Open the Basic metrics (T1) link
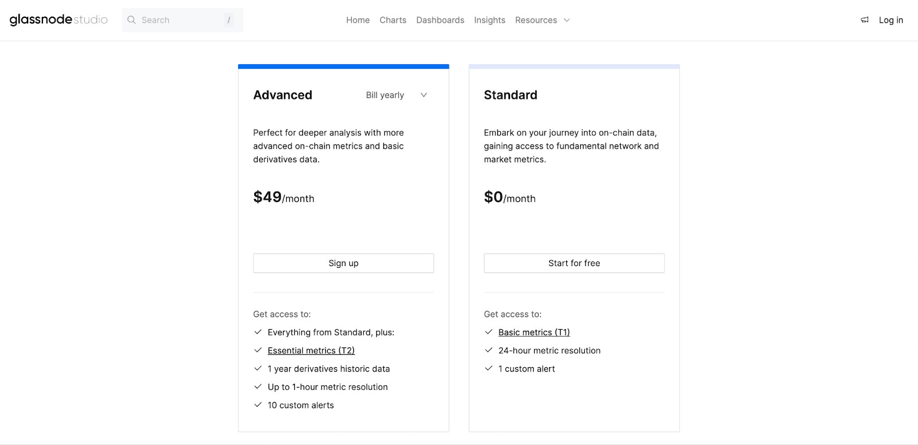Viewport: 918px width, 445px height. (x=534, y=332)
